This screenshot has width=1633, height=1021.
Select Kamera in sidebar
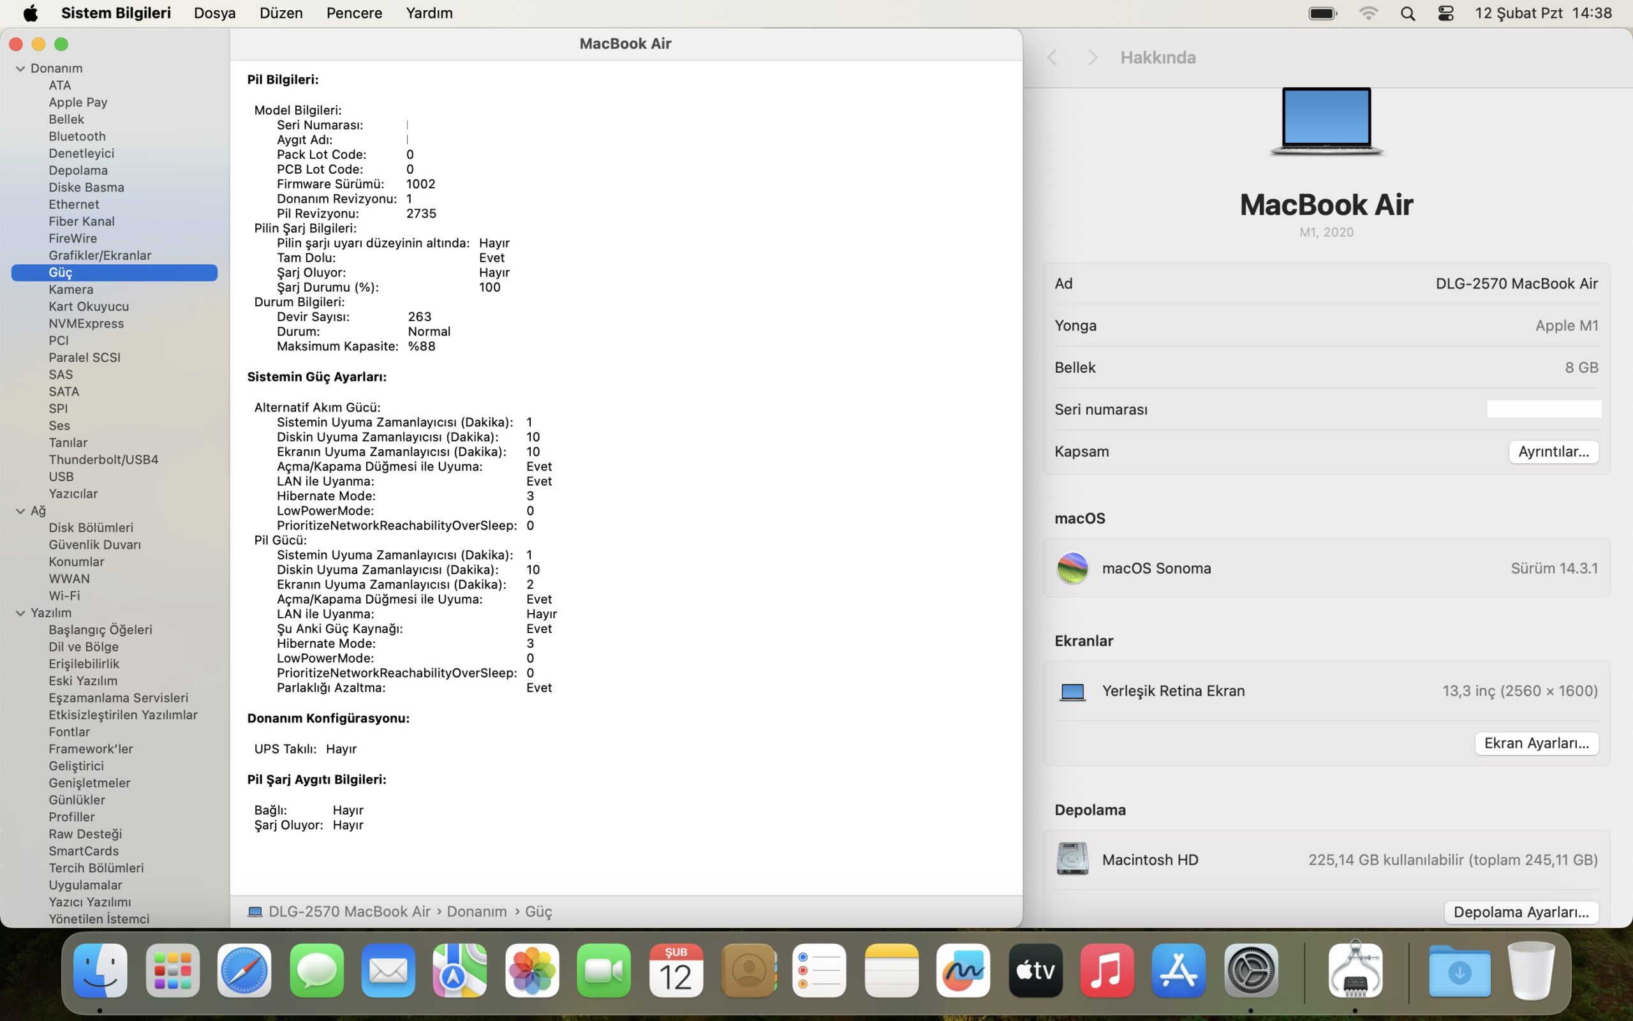click(71, 290)
